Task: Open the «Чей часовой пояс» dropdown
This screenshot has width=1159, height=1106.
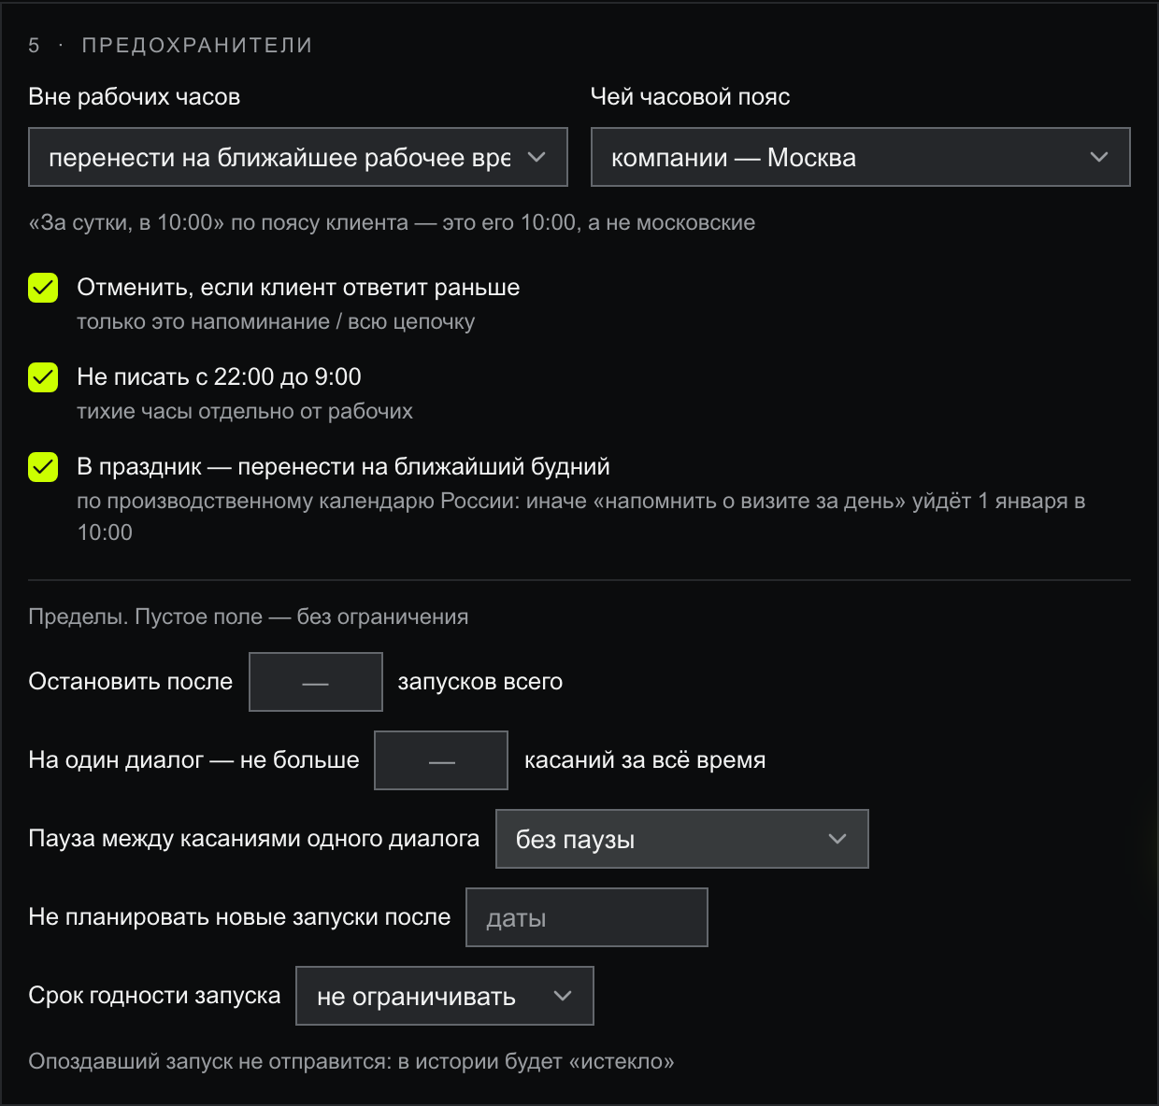Action: (860, 157)
